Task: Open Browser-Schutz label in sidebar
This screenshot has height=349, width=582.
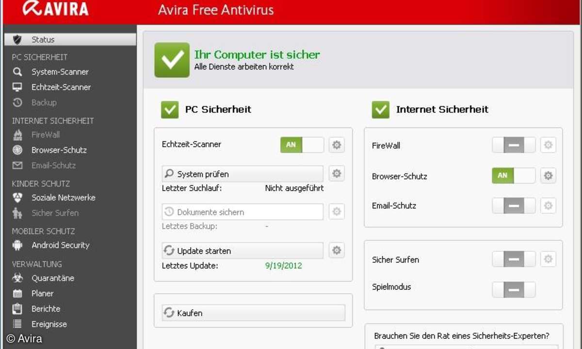Action: coord(59,150)
